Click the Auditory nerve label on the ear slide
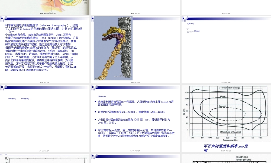 click(85, 2)
